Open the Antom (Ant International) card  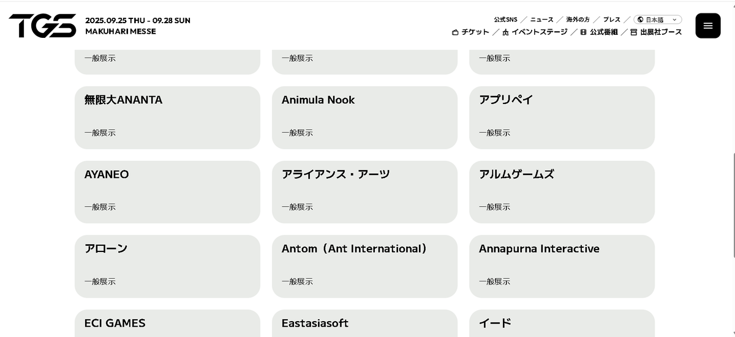(364, 267)
